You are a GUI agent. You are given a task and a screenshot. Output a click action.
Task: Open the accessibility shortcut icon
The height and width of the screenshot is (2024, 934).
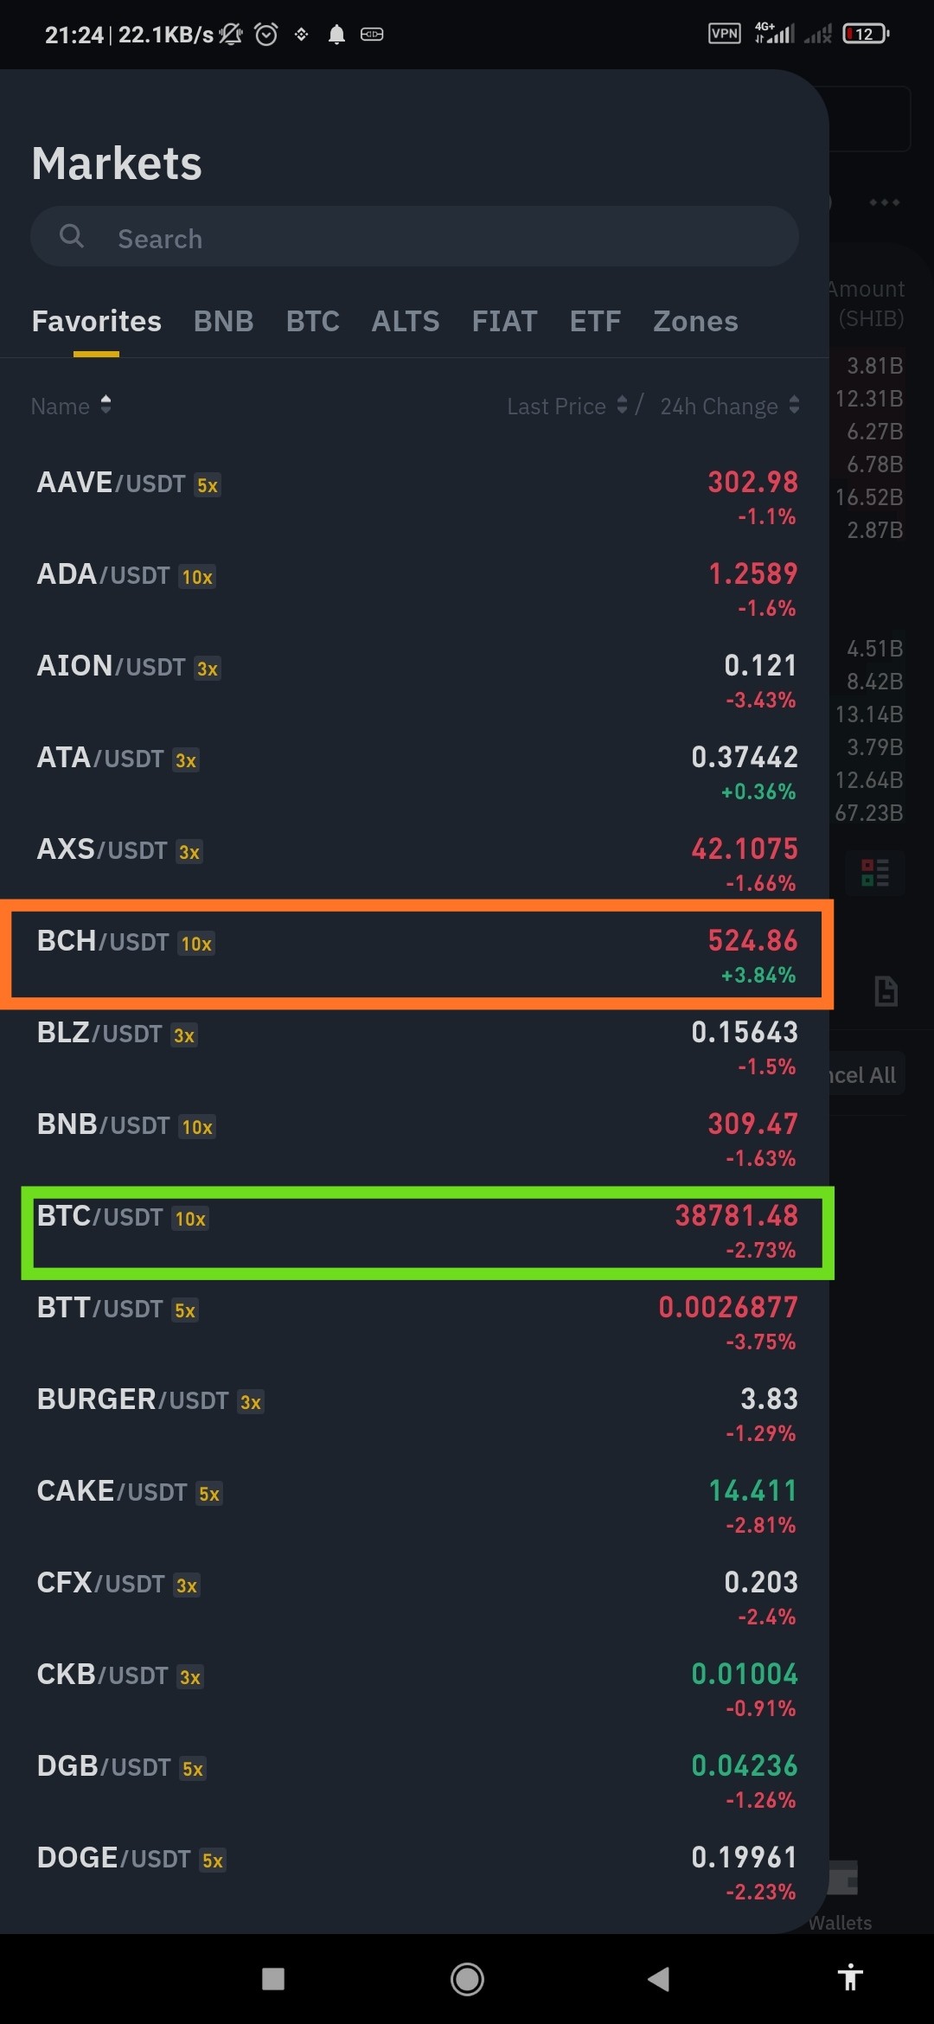pyautogui.click(x=851, y=1977)
